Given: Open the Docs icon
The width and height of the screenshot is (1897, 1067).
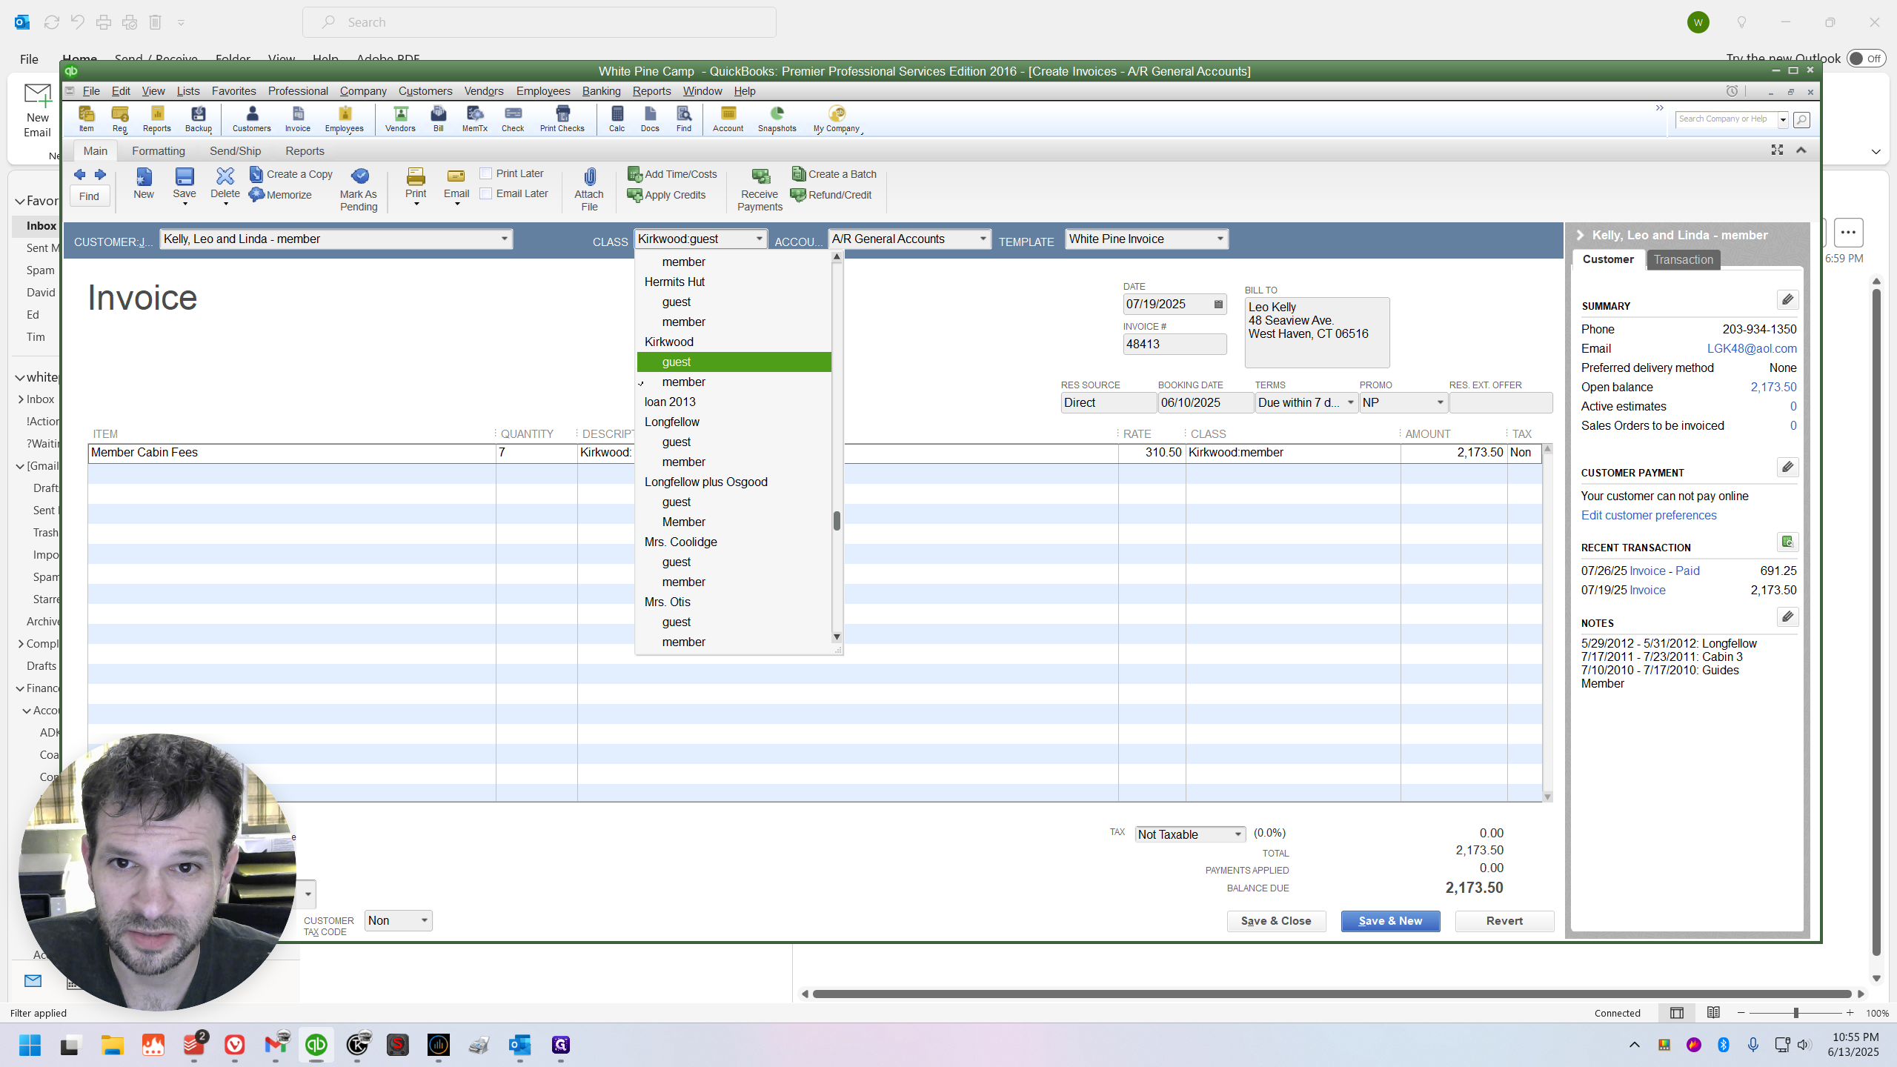Looking at the screenshot, I should pos(650,119).
